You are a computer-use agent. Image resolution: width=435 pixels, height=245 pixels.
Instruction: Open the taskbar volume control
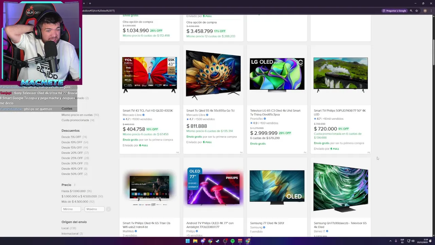tap(413, 241)
